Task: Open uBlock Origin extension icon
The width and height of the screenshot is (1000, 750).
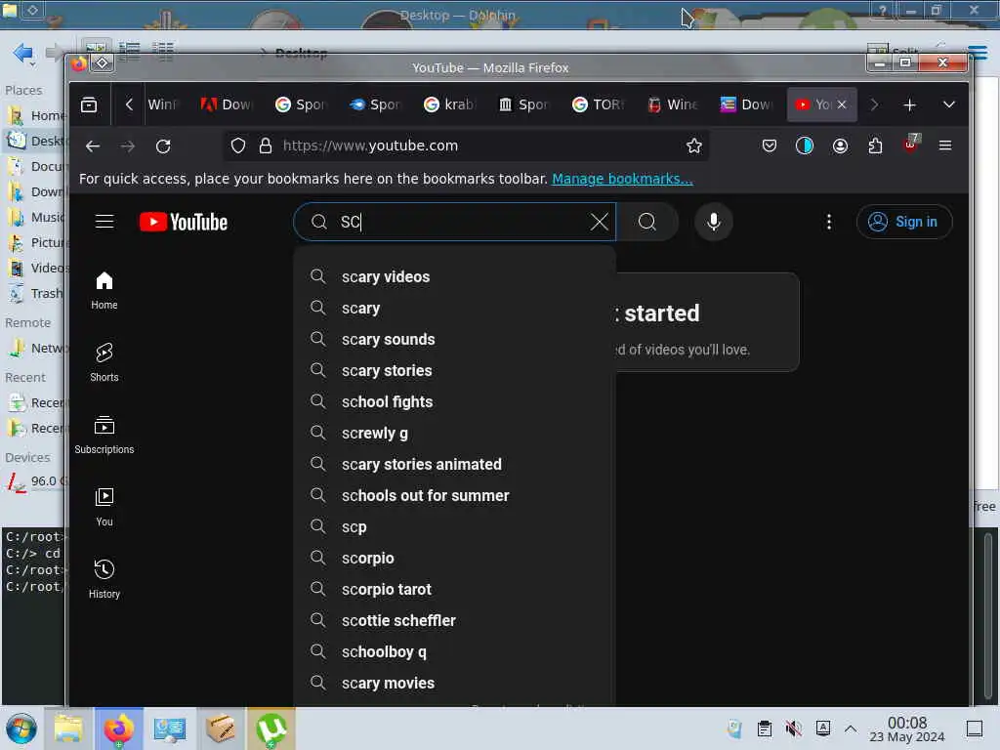Action: [x=911, y=145]
